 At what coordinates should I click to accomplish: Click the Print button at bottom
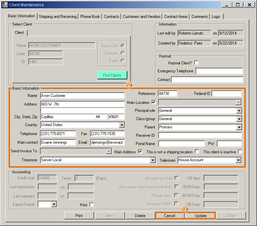click(79, 215)
